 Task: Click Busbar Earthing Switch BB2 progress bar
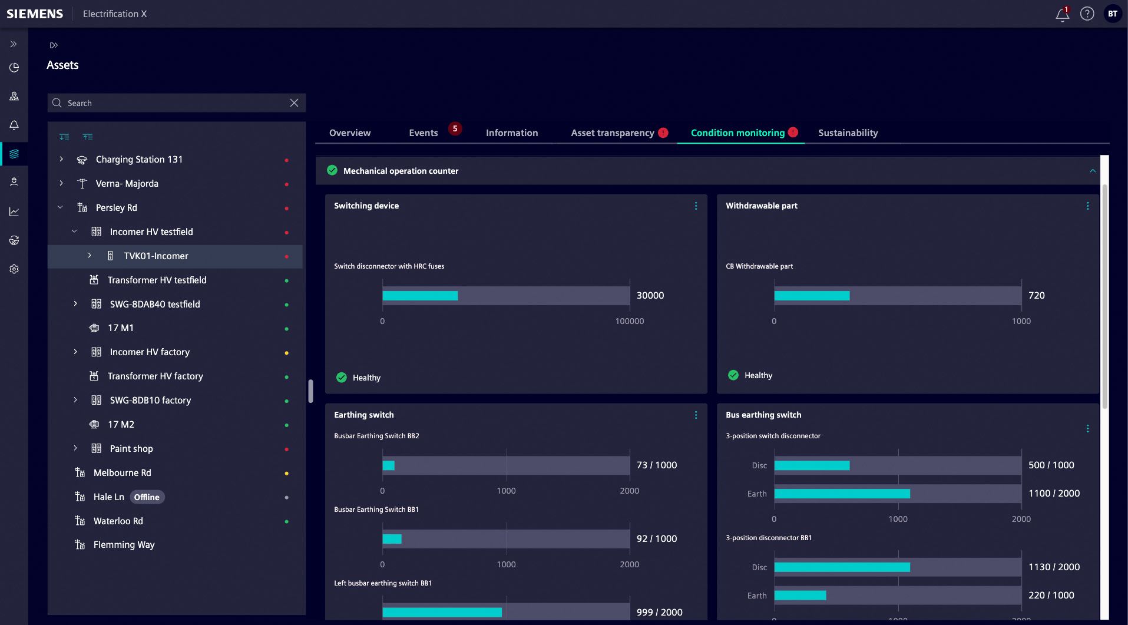coord(506,465)
